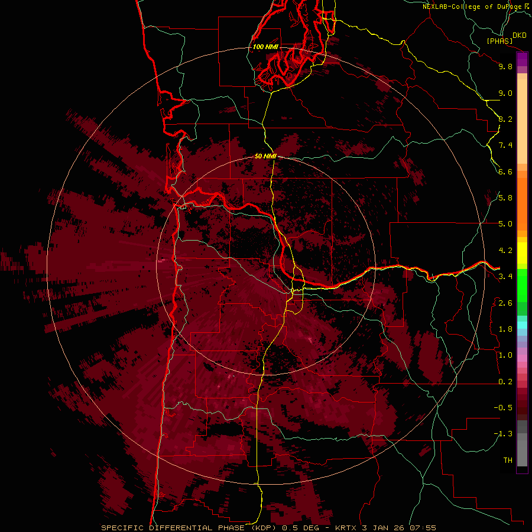532x532 pixels.
Task: Click the 100 NMI range ring label
Action: (x=265, y=47)
